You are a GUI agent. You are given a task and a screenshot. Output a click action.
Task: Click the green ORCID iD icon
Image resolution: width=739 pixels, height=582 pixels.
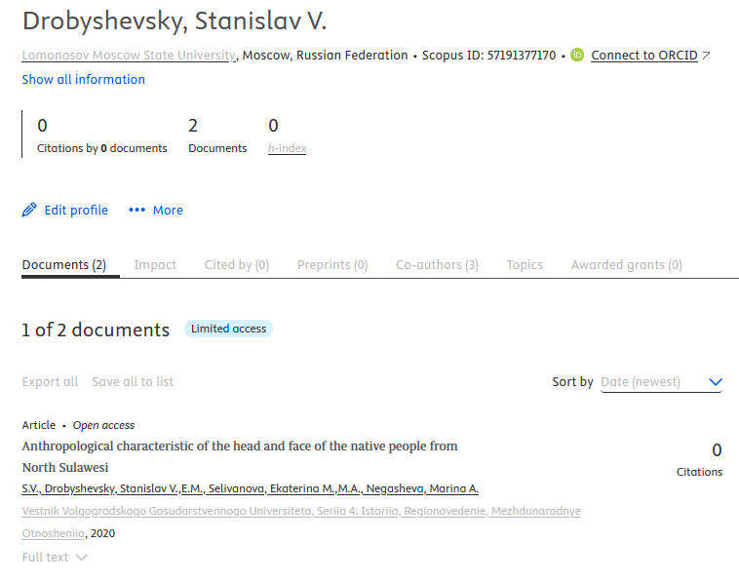coord(577,56)
